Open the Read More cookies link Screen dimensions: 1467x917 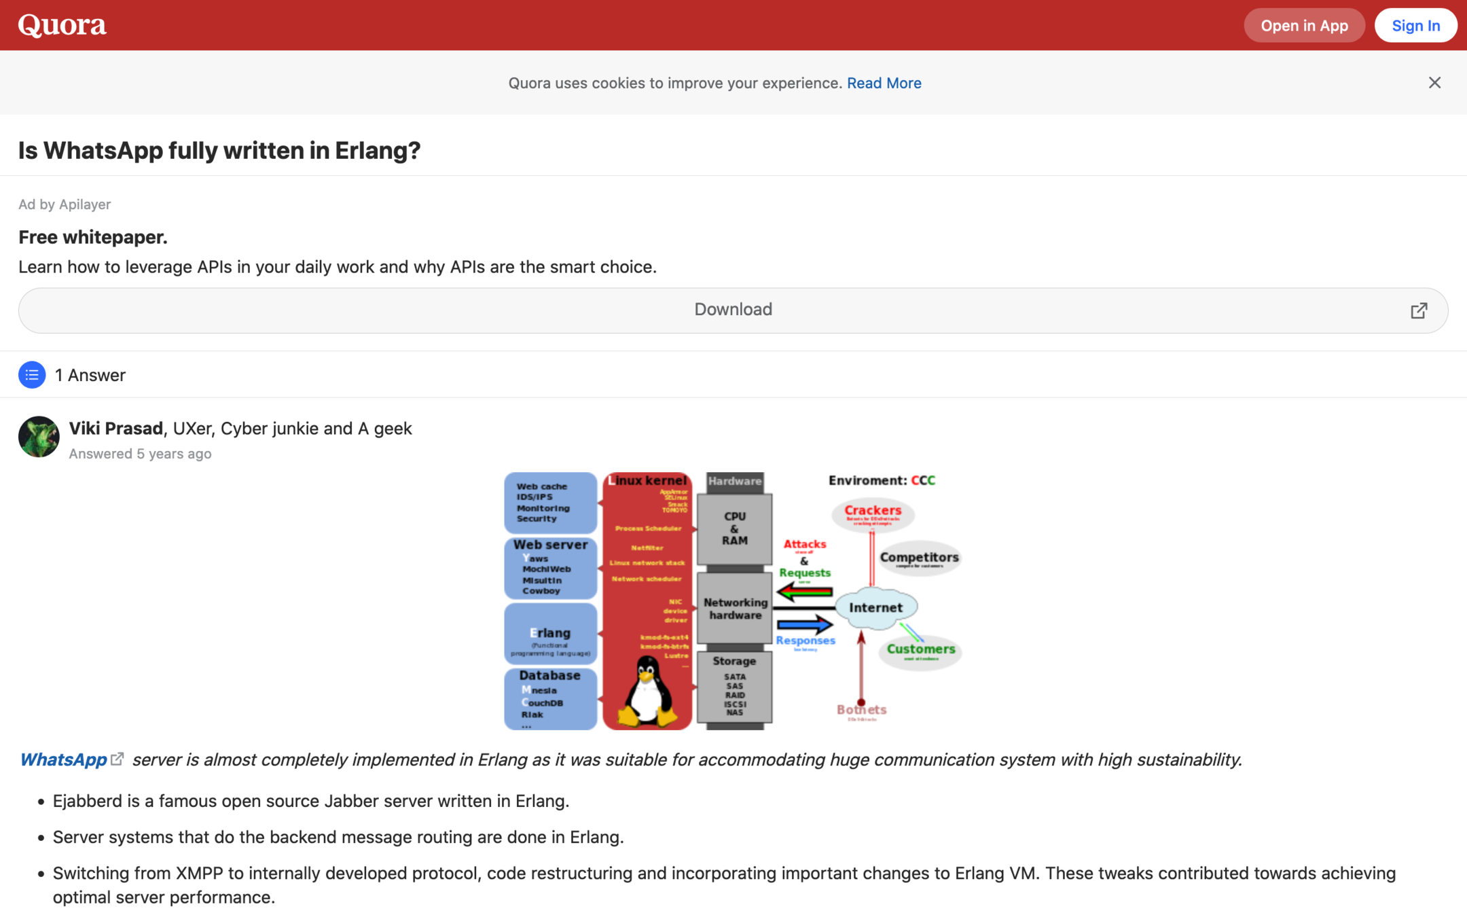coord(884,83)
